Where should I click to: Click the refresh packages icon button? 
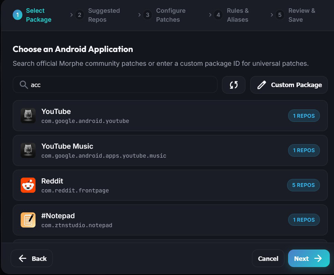(x=233, y=85)
